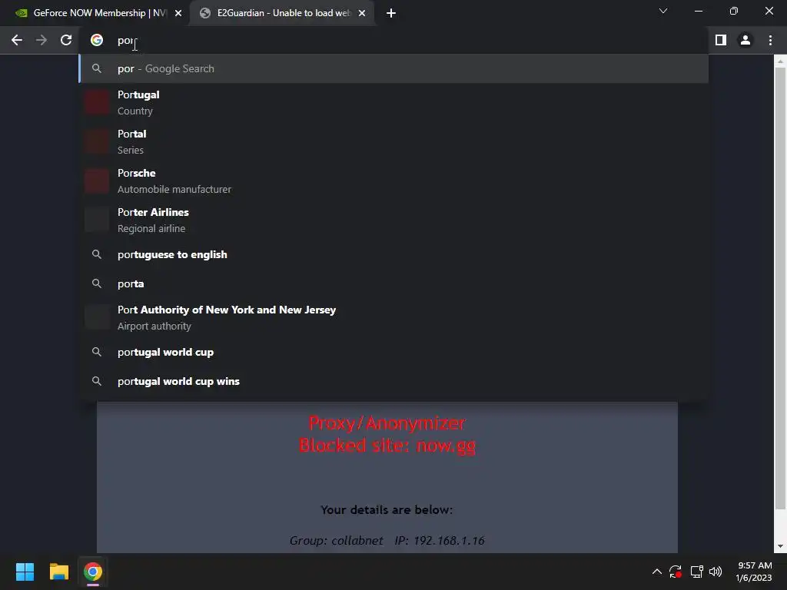The width and height of the screenshot is (787, 590).
Task: Open the Chrome side panel
Action: click(x=721, y=40)
